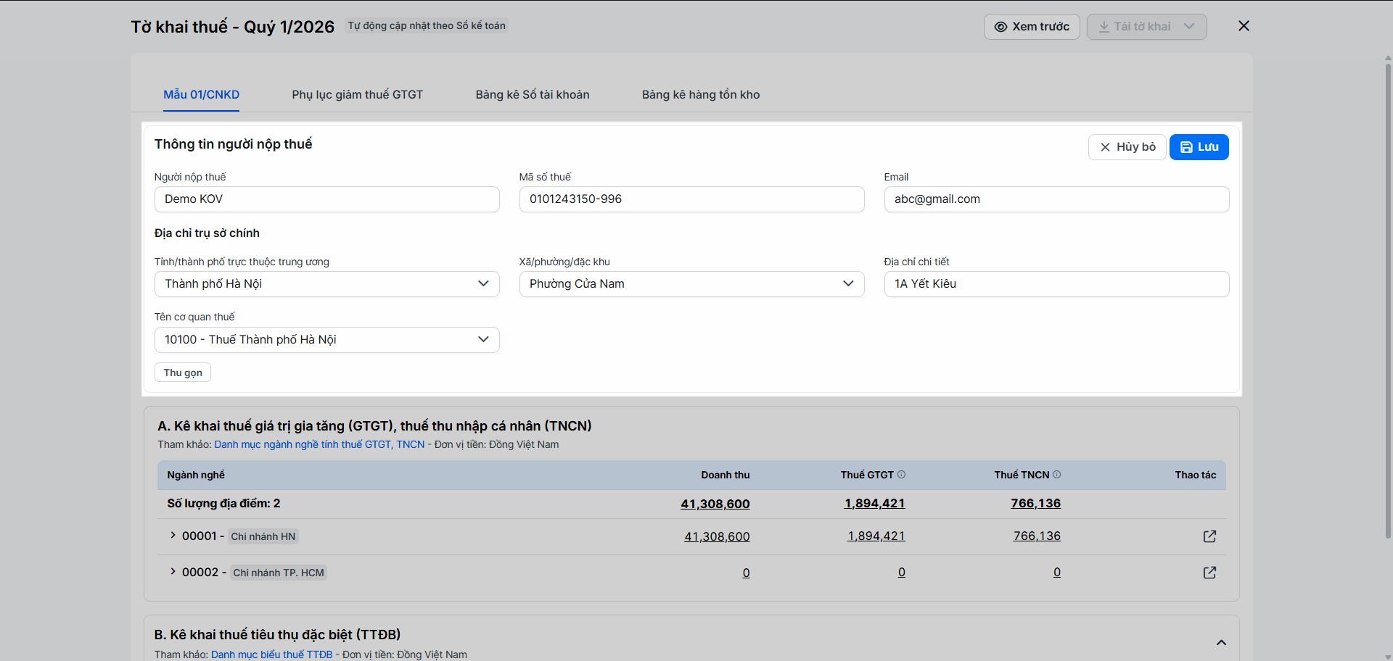Open Tên cơ quan thuế dropdown
1393x661 pixels.
[x=326, y=340]
